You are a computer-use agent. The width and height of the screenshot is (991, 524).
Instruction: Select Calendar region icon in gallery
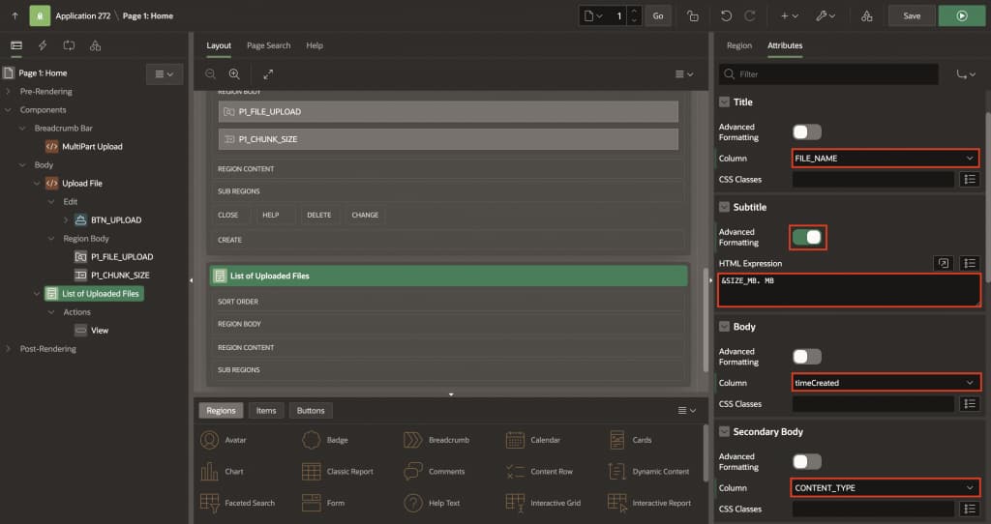[x=515, y=440]
